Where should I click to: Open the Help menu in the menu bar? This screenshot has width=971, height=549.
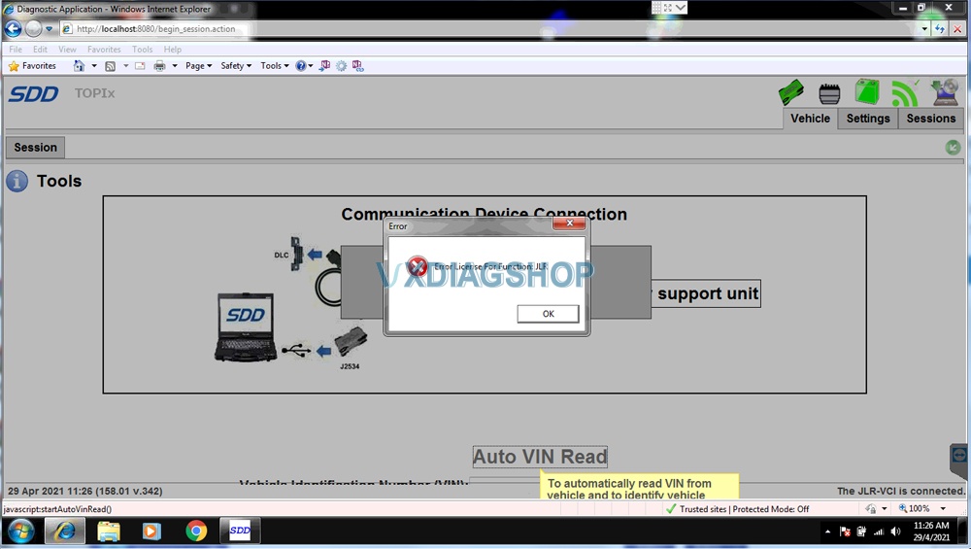click(x=173, y=49)
